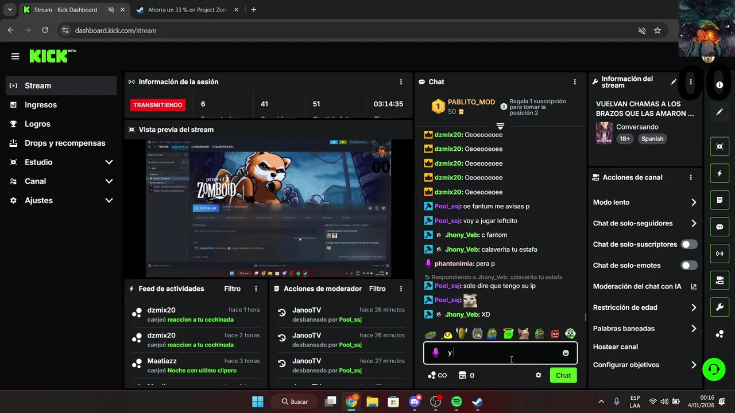The width and height of the screenshot is (735, 413).
Task: Open the Chat panel's three-dot menu
Action: click(575, 82)
